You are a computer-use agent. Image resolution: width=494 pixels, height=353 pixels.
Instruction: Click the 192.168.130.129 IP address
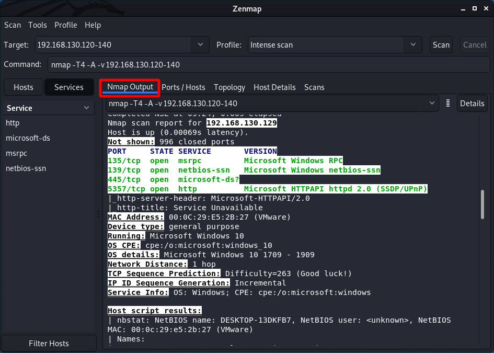point(242,123)
